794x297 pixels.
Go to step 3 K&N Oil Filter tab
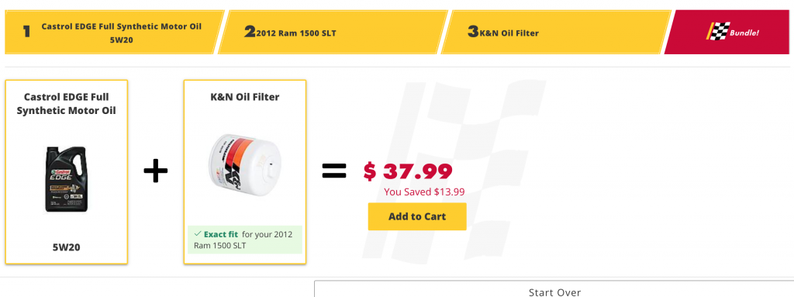pos(556,32)
